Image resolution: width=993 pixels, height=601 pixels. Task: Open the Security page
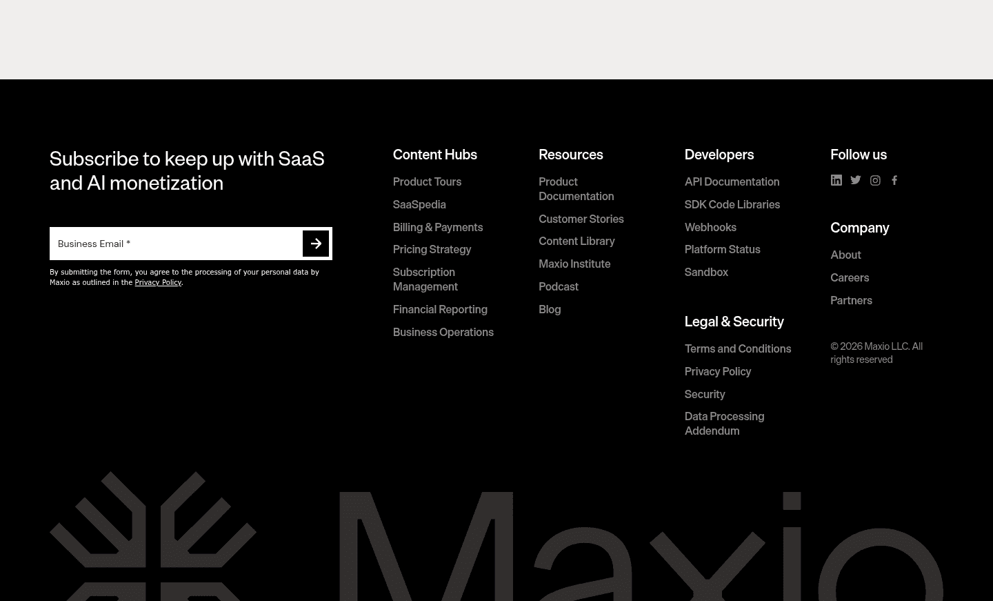click(x=705, y=394)
